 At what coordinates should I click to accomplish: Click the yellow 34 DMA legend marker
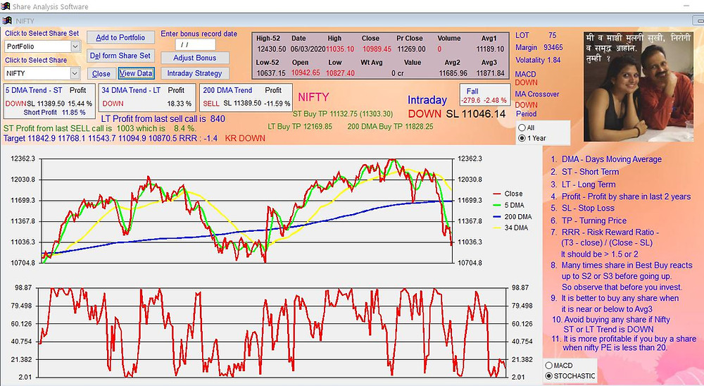[x=496, y=228]
